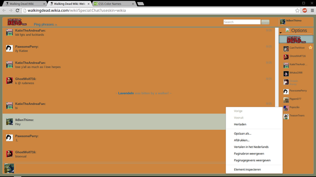
Task: Reload the page with the refresh icon
Action: [17, 10]
